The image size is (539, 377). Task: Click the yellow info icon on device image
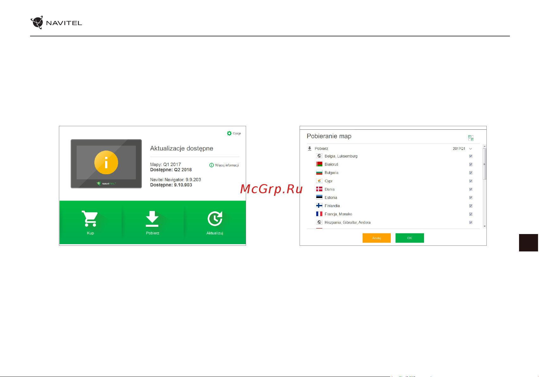(x=106, y=163)
